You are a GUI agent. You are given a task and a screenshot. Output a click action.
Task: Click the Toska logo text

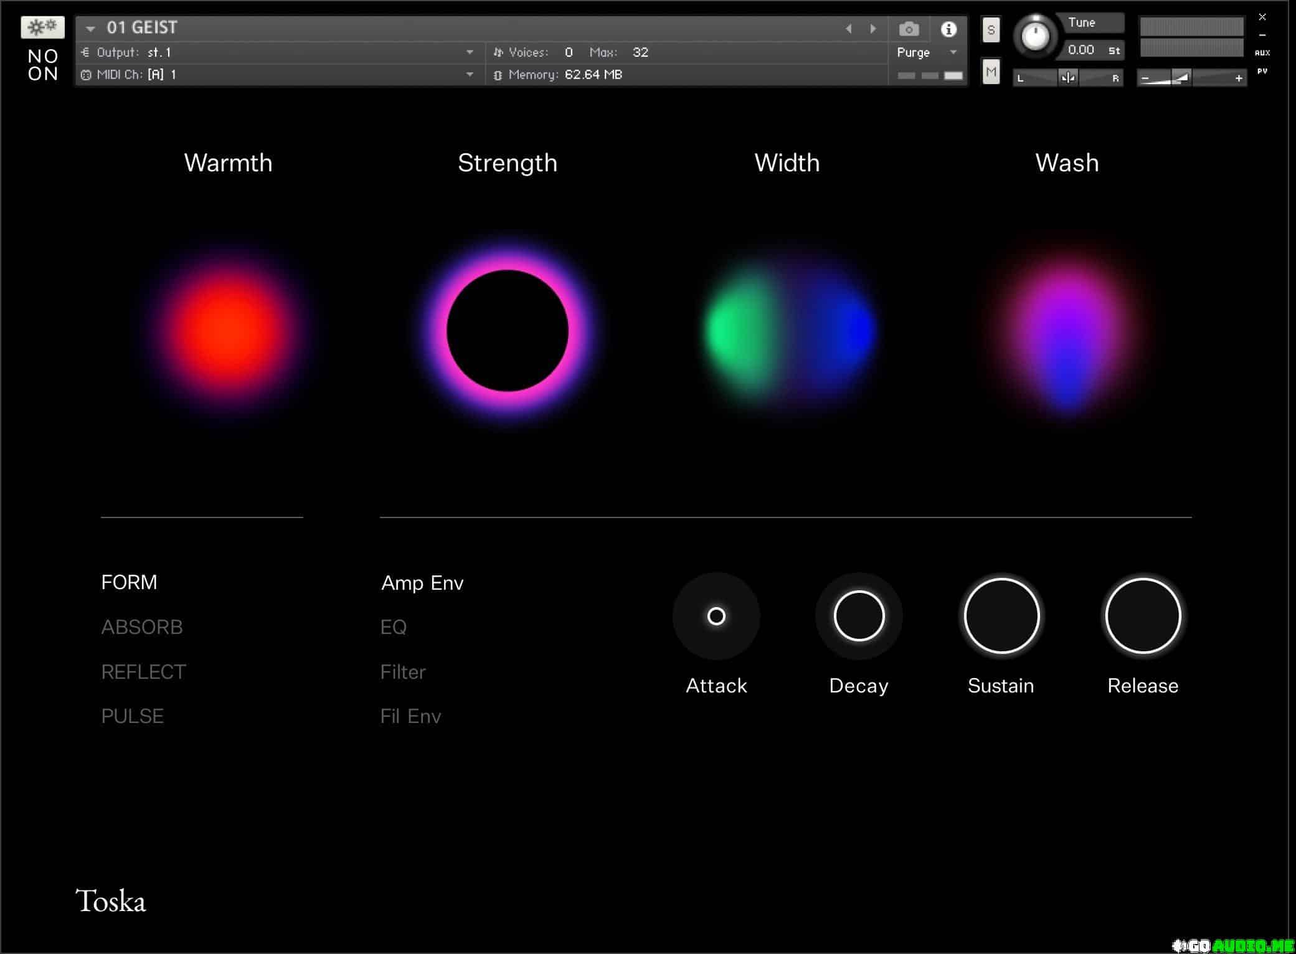coord(110,901)
